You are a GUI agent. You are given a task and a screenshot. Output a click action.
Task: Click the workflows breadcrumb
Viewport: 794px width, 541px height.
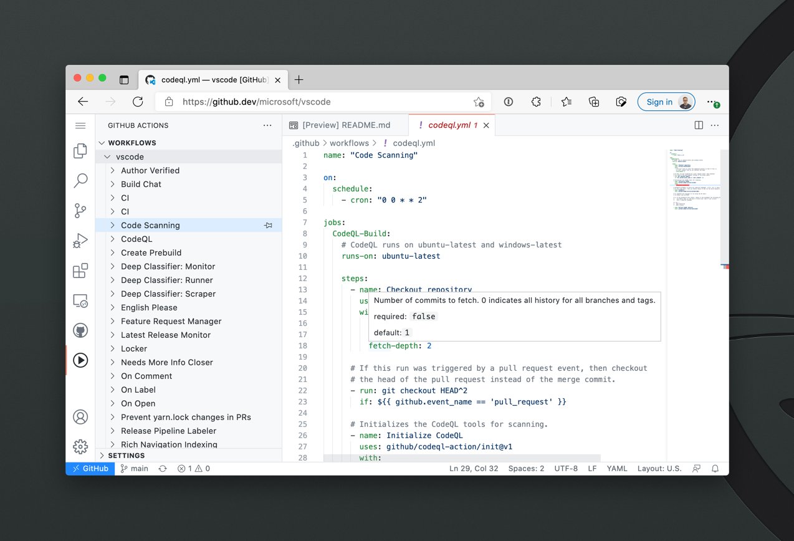coord(349,143)
